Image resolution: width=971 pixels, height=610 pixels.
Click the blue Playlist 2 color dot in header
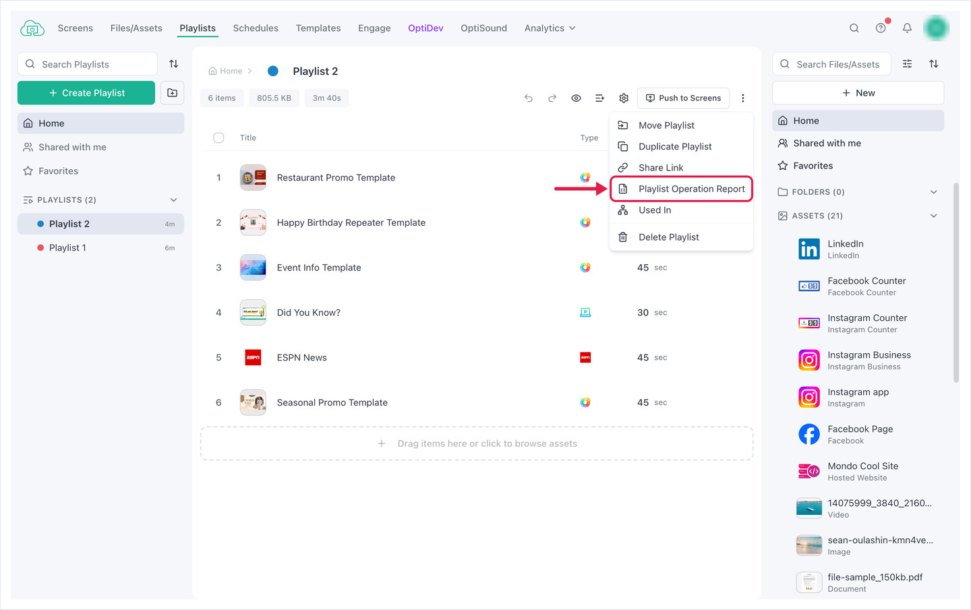273,71
